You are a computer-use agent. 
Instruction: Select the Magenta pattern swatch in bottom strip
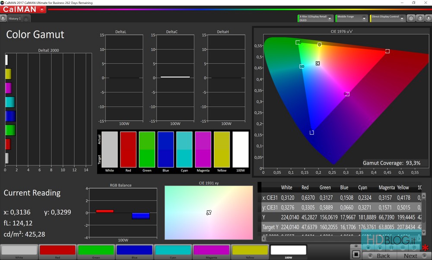click(211, 252)
